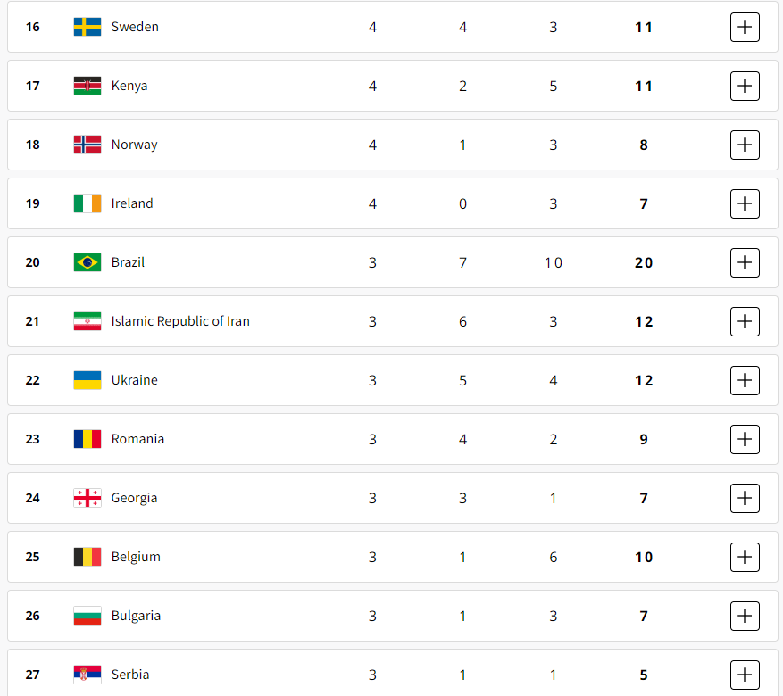Expand Kenya's row plus button

point(745,86)
